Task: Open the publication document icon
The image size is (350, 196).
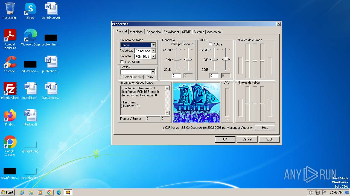Action: [51, 64]
